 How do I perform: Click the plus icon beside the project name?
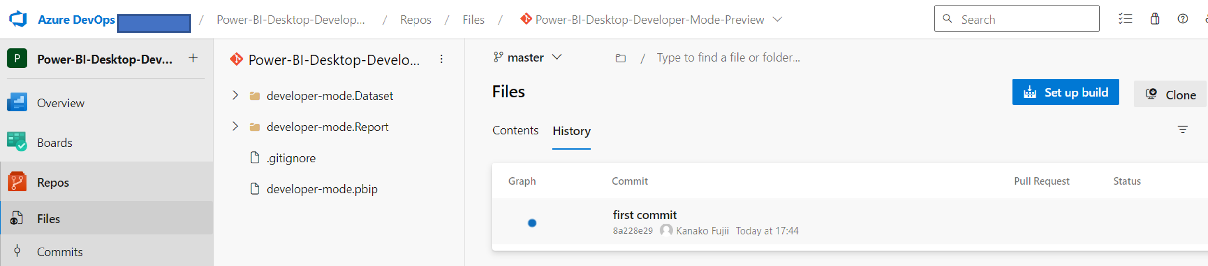(x=193, y=58)
